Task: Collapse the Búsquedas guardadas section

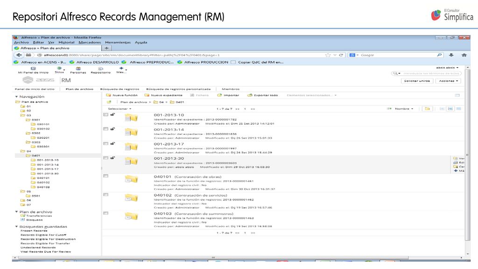Action: (16, 227)
